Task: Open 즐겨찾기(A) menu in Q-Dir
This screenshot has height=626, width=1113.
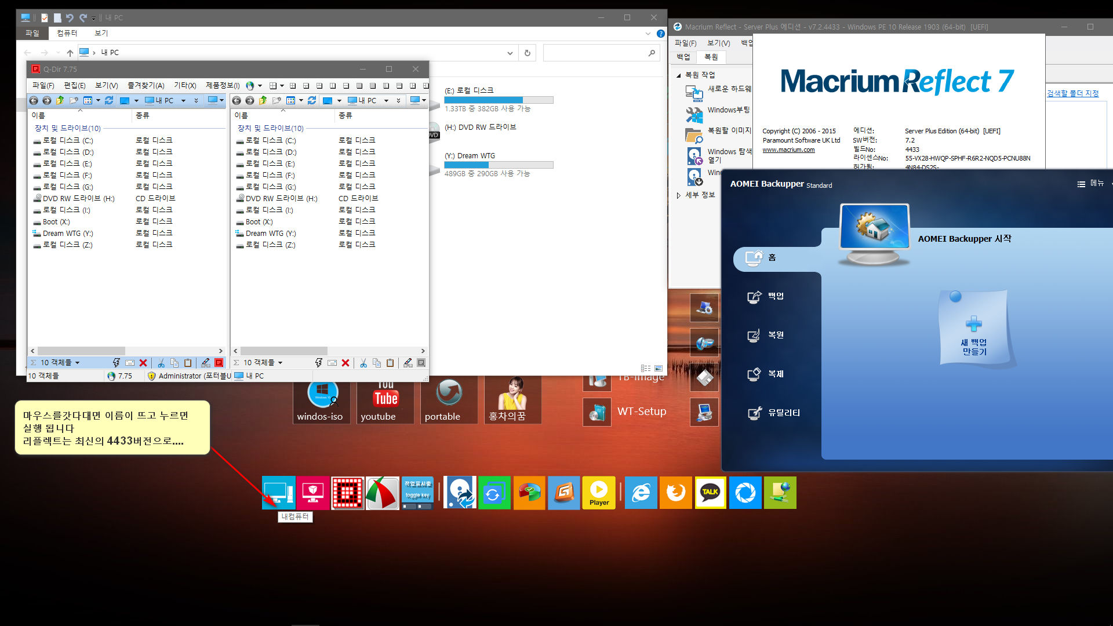Action: coord(146,86)
